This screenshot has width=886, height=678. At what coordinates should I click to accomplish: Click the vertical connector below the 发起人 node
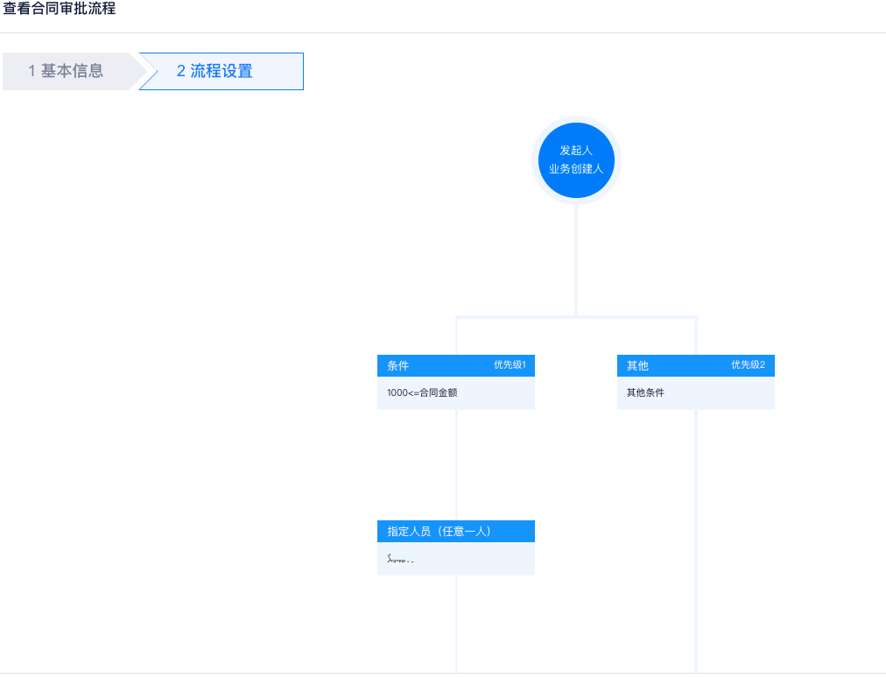pos(576,258)
